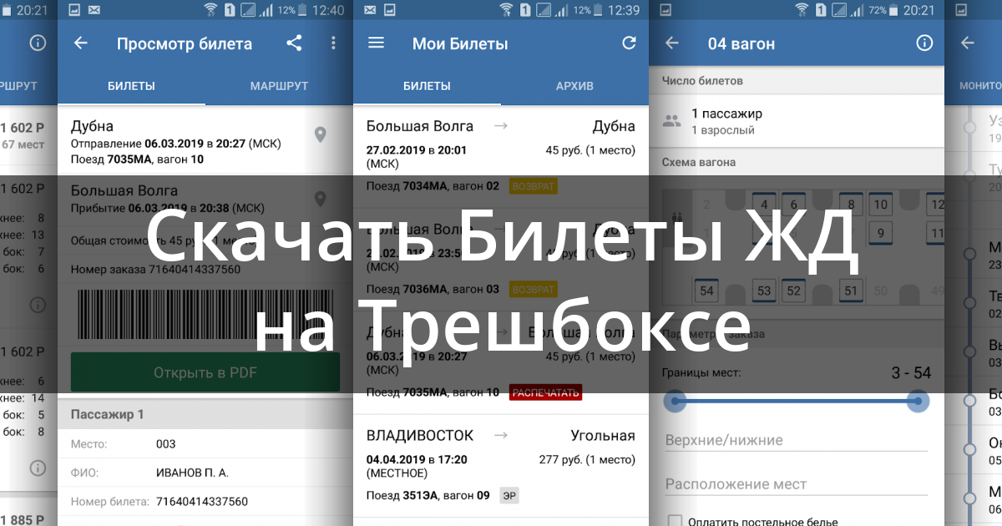
Task: Select seat 6 in wagon scheme
Action: [793, 204]
